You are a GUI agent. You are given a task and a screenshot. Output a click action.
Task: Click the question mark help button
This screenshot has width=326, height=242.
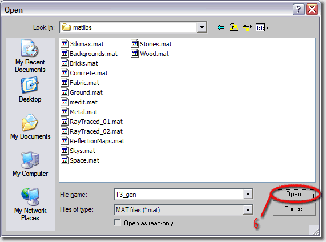coord(299,10)
